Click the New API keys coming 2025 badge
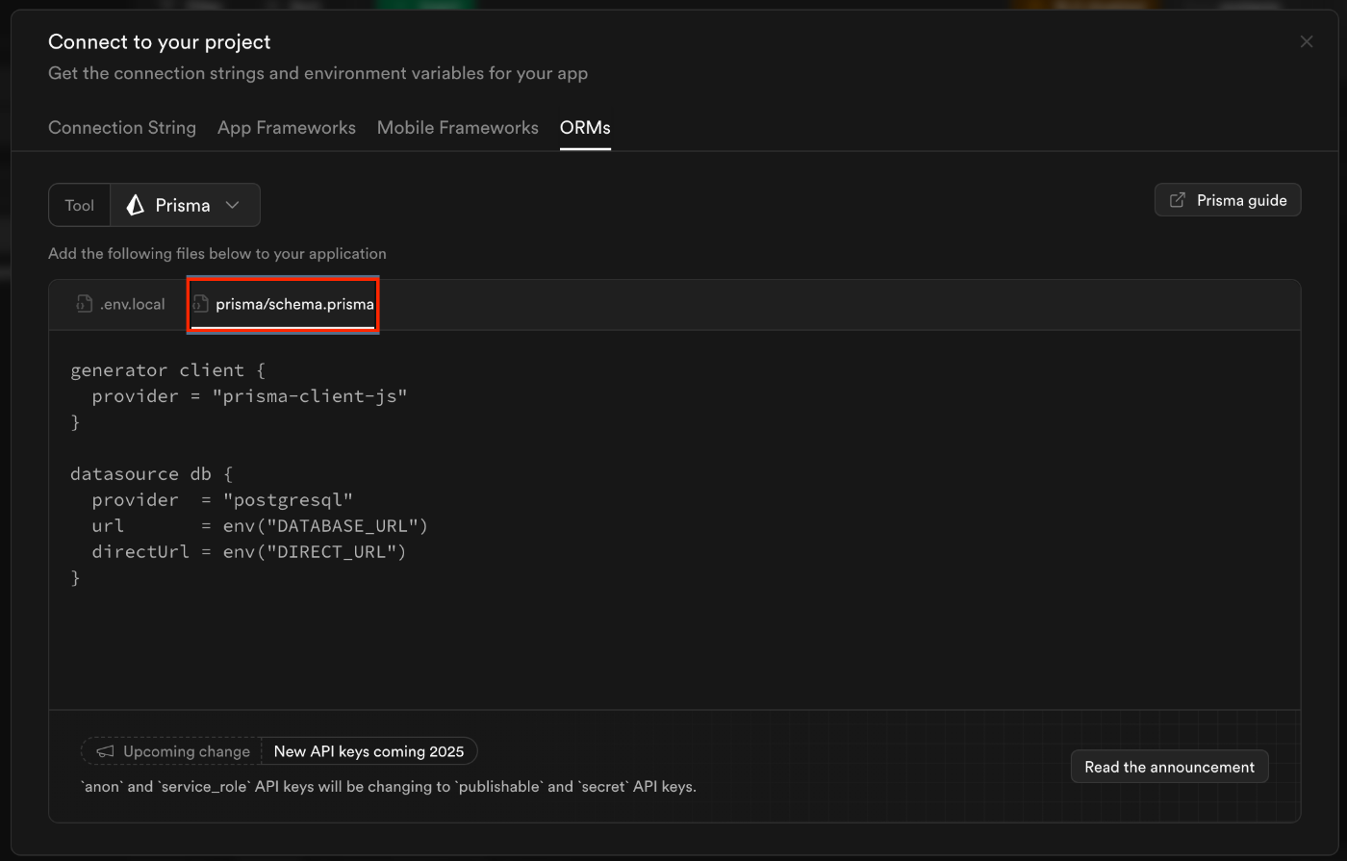 point(369,751)
